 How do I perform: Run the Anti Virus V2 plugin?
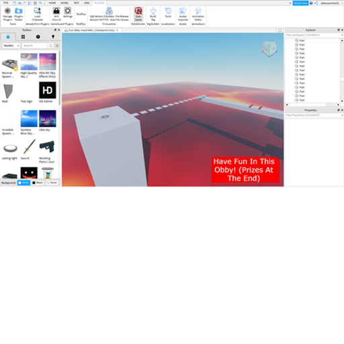coord(56,14)
